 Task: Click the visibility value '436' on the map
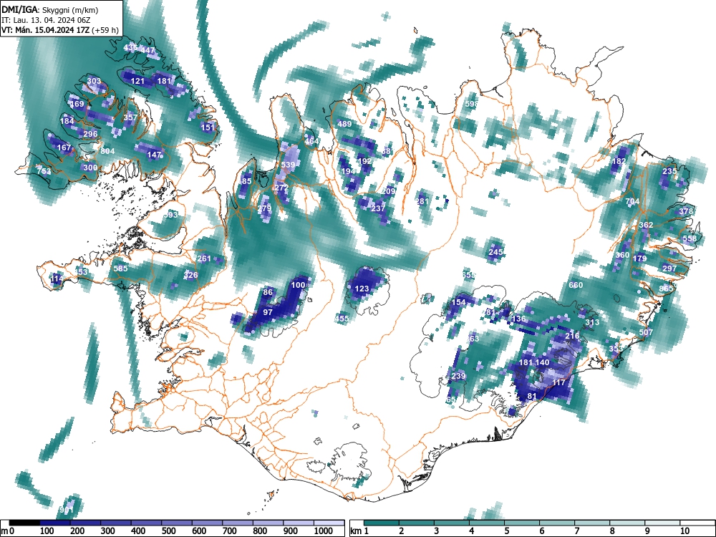(130, 47)
